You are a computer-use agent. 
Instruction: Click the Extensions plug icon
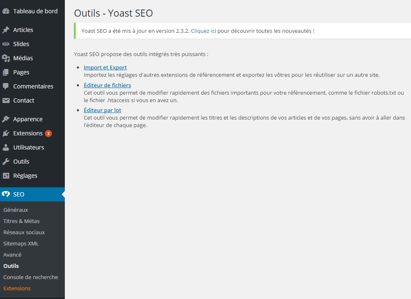pos(6,133)
